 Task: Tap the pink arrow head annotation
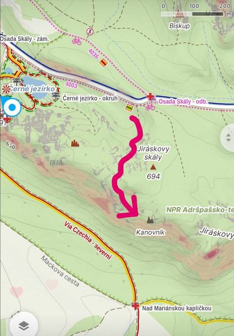(130, 209)
